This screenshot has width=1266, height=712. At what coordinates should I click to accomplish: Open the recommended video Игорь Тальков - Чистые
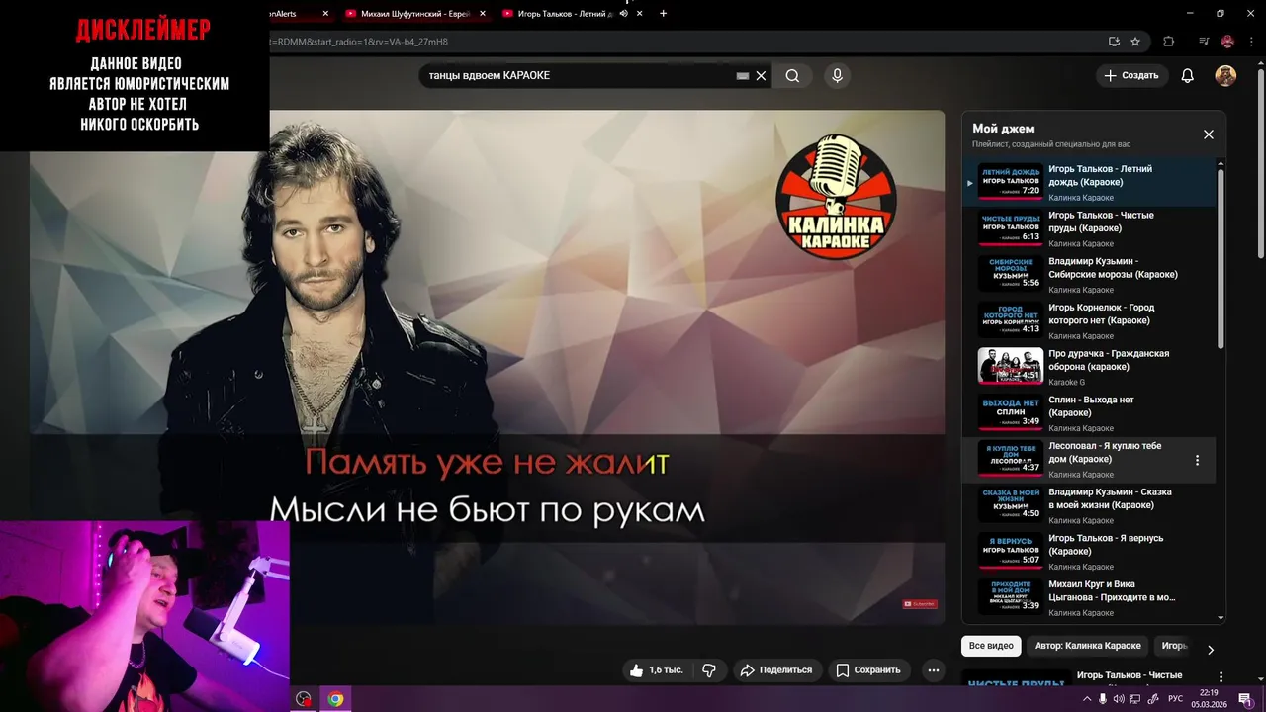1130,675
